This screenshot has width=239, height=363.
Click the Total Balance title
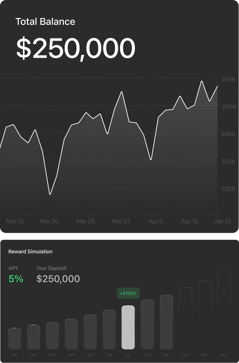tap(45, 21)
